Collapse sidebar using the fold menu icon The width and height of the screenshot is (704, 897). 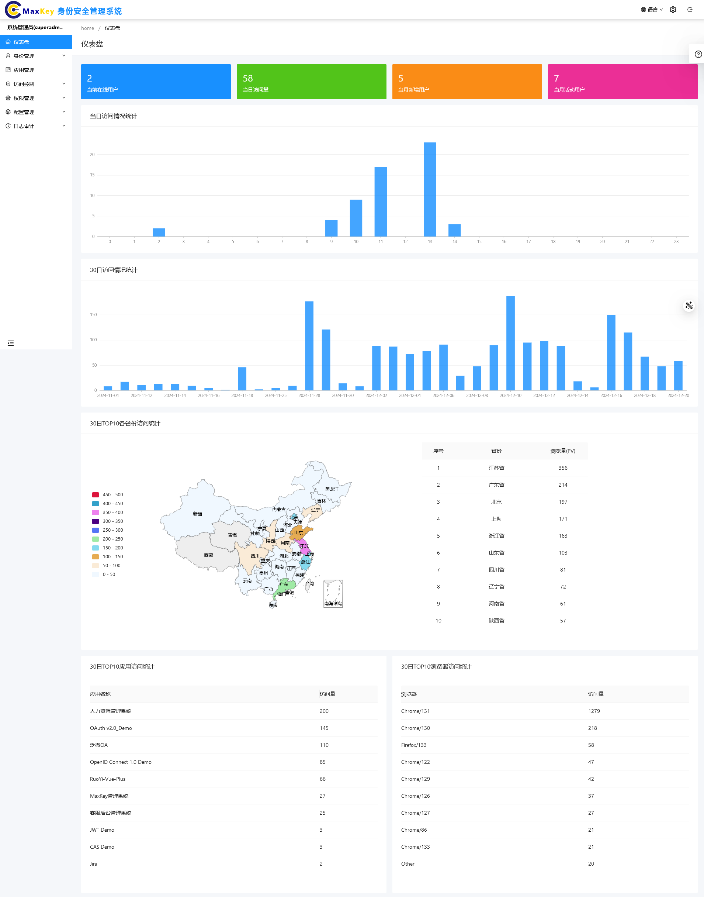point(11,343)
